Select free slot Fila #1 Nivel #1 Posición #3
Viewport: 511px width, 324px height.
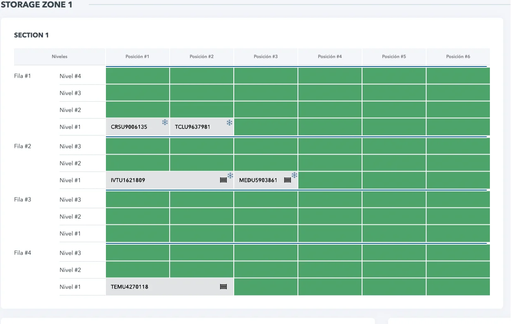[266, 127]
